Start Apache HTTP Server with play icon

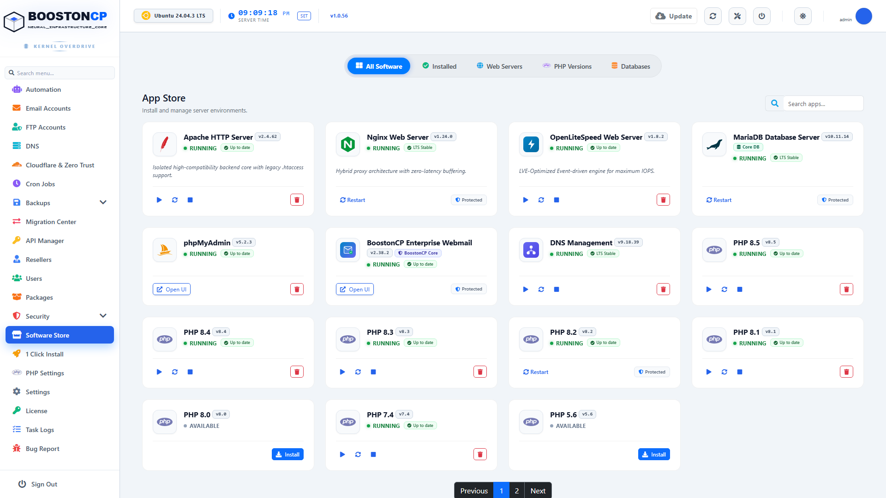(159, 200)
